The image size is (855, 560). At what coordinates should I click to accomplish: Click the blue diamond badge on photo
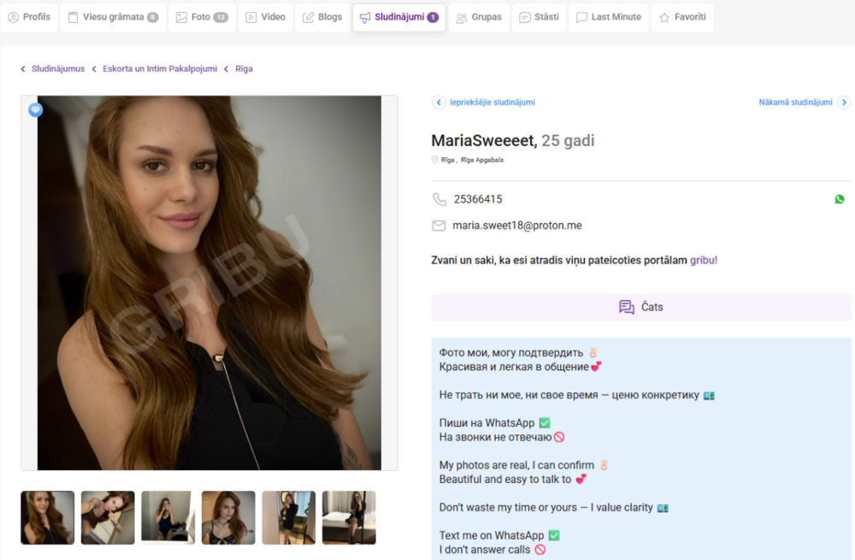pyautogui.click(x=35, y=110)
